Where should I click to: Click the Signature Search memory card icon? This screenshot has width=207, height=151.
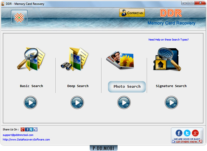coord(167,59)
